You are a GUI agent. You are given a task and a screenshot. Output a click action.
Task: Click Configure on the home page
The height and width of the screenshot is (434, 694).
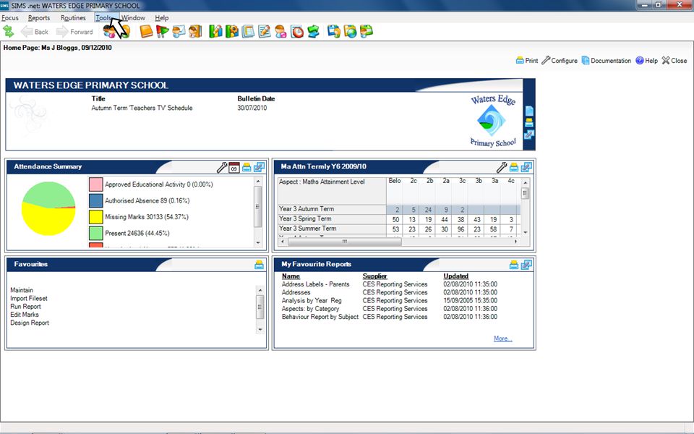(560, 61)
